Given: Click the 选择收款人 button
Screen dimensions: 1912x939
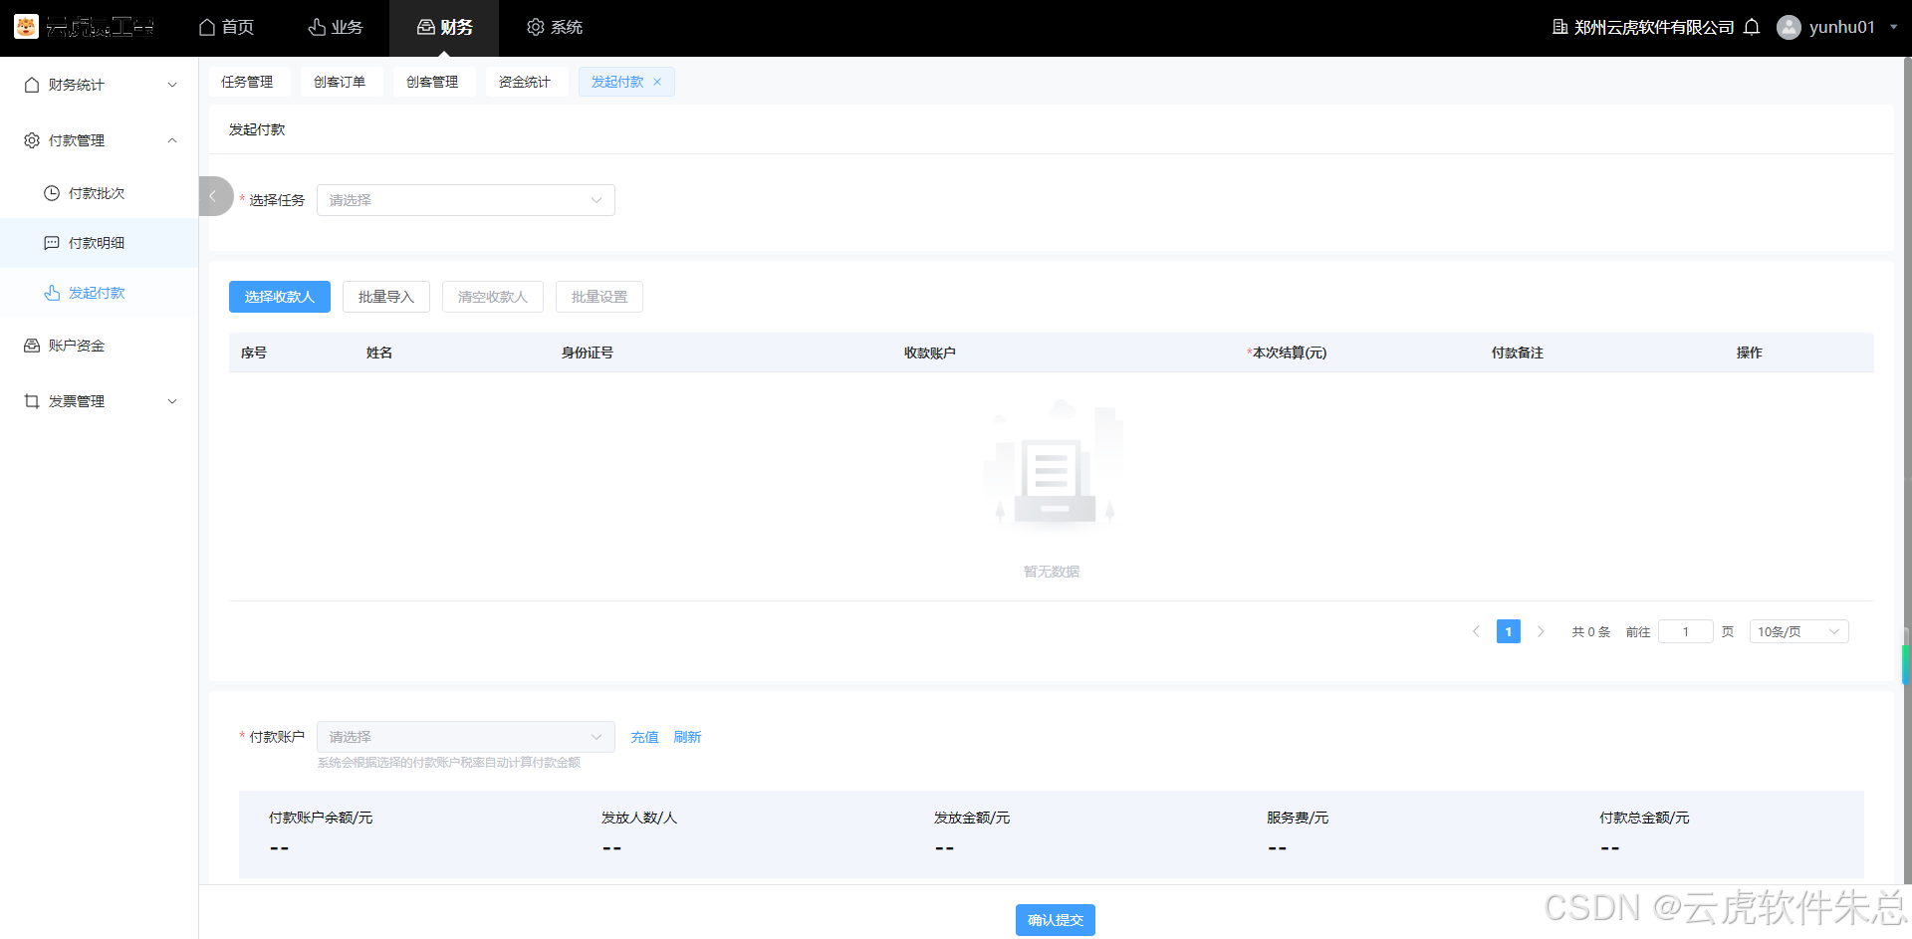Looking at the screenshot, I should [280, 297].
